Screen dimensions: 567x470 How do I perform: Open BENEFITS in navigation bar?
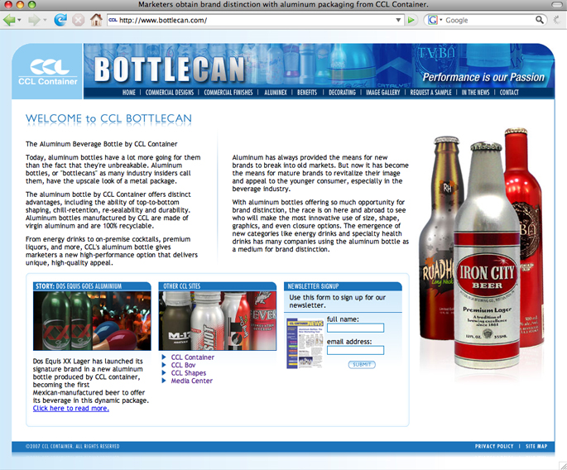point(307,93)
